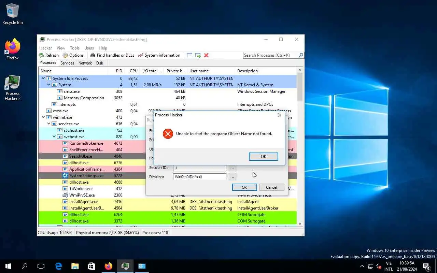Select WmiPrvSE.exe process row
Screen dimensions: 437x273
[x=168, y=195]
